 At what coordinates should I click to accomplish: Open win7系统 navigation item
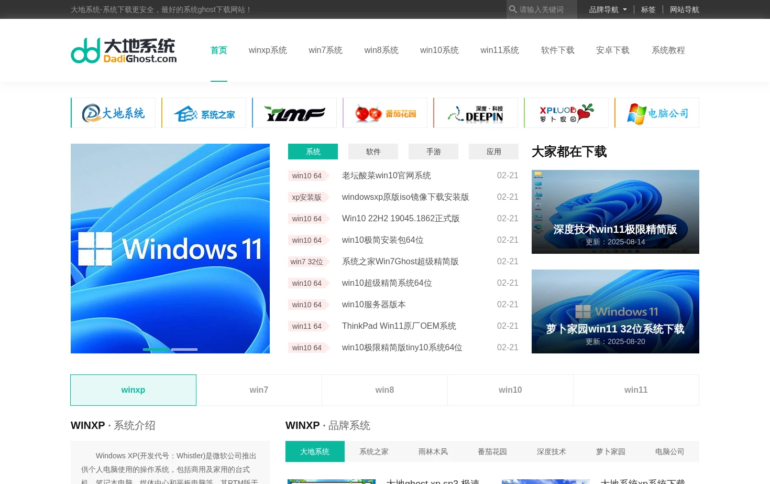click(325, 50)
